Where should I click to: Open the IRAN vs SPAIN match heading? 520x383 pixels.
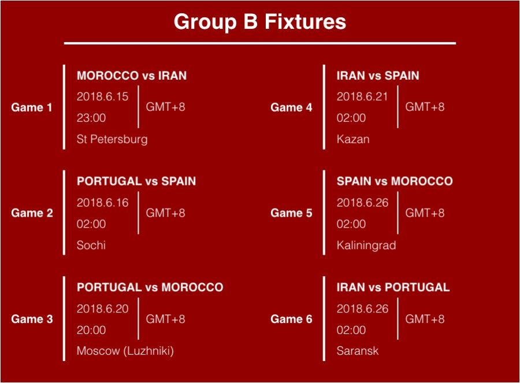click(378, 76)
